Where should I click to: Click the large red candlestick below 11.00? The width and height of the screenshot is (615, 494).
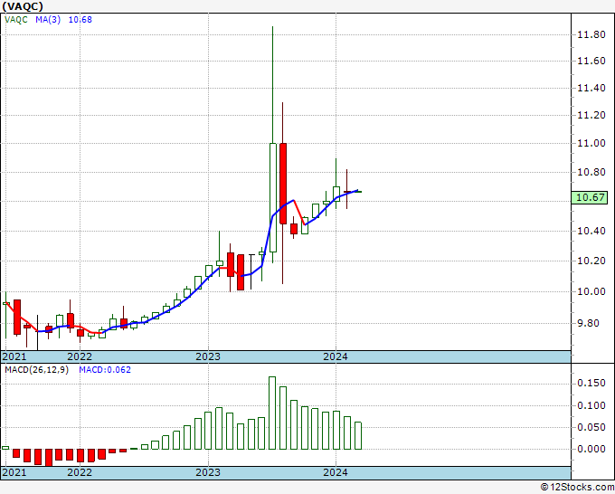[x=283, y=184]
